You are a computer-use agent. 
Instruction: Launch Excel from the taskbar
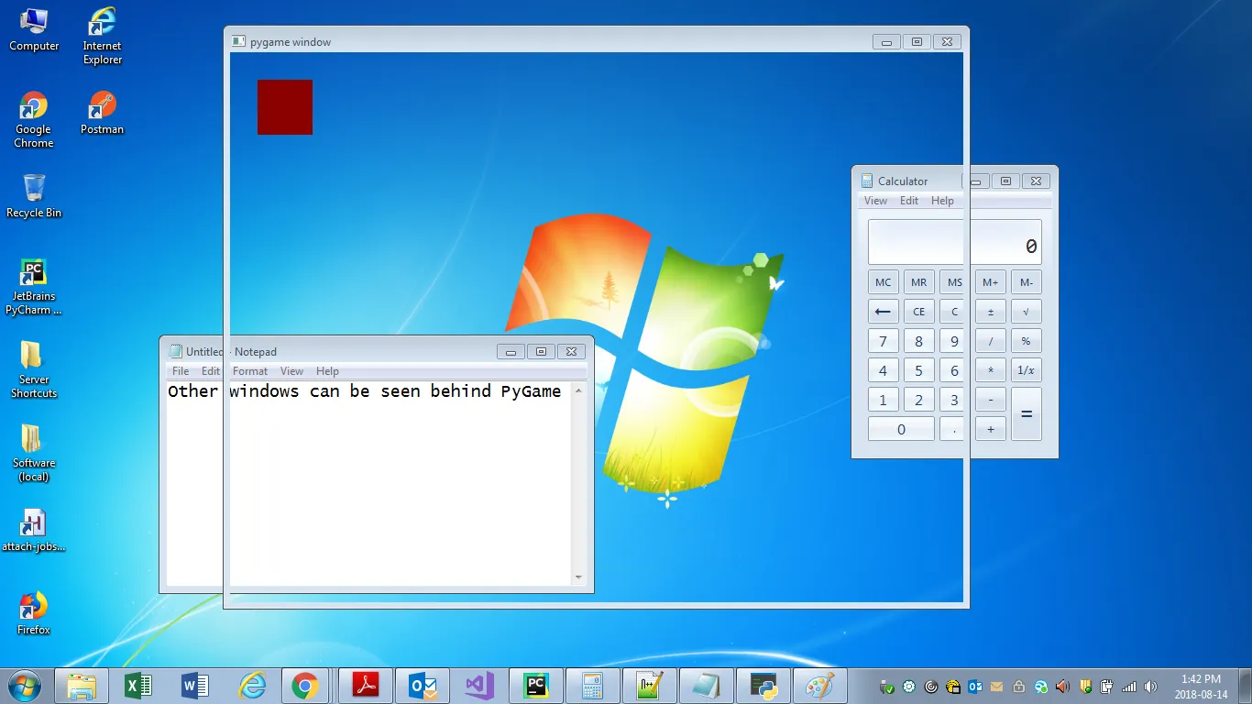coord(138,686)
